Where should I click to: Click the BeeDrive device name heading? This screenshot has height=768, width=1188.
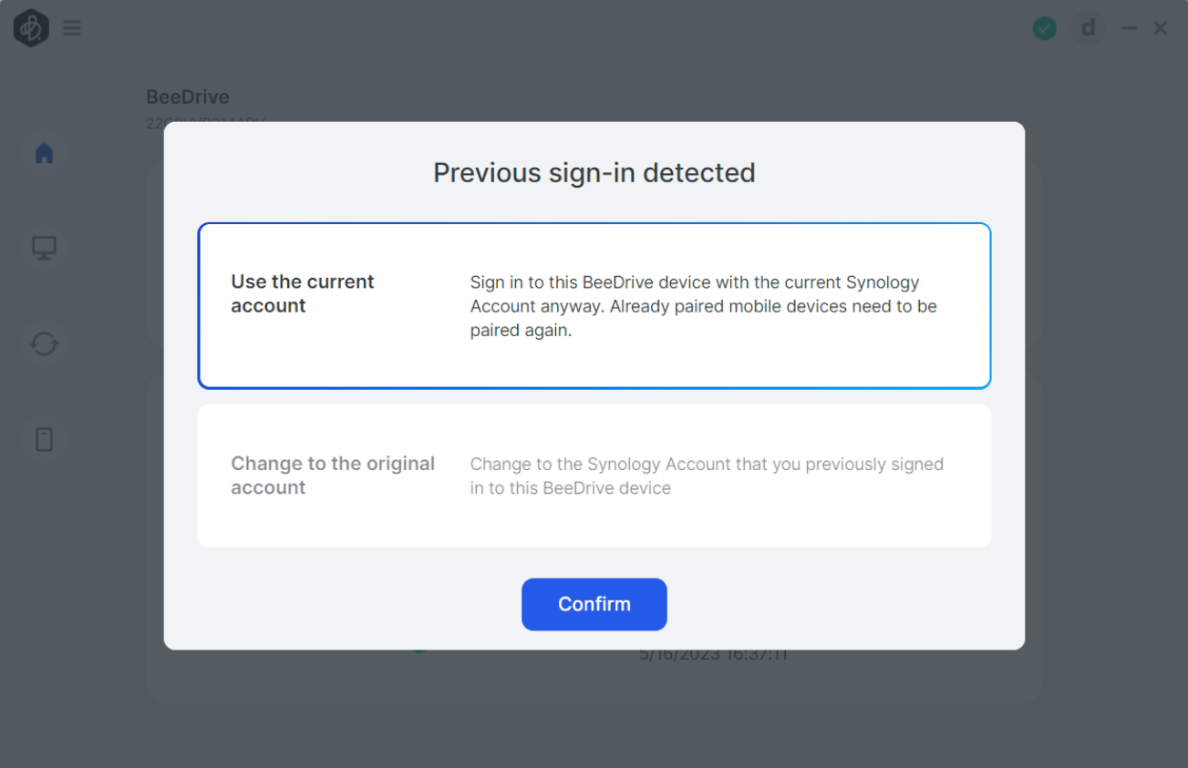pos(188,97)
